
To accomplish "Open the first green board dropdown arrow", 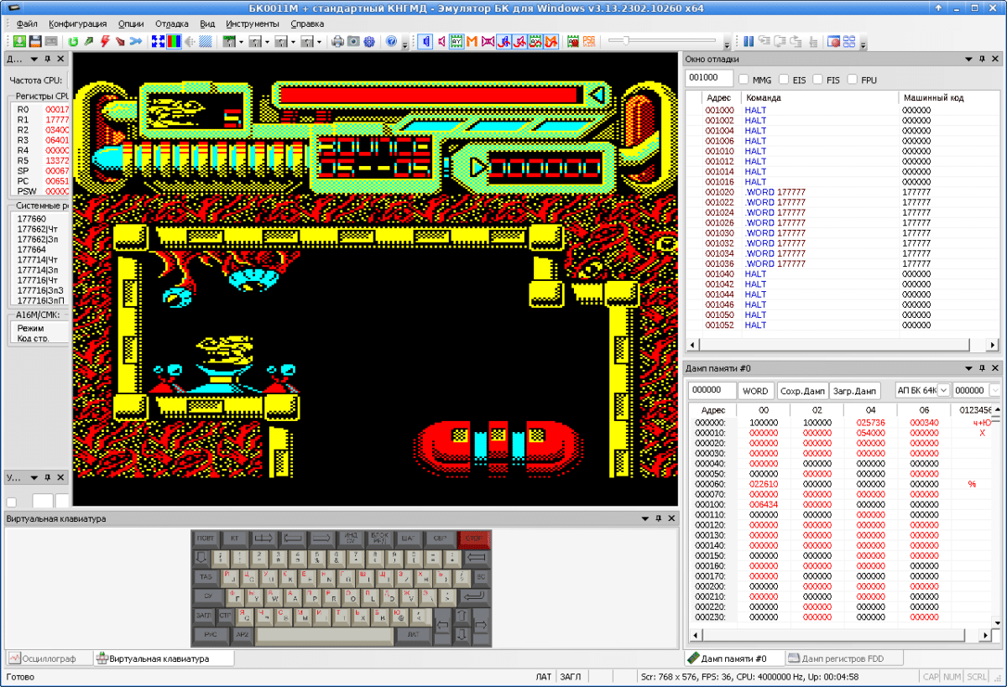I will coord(241,41).
